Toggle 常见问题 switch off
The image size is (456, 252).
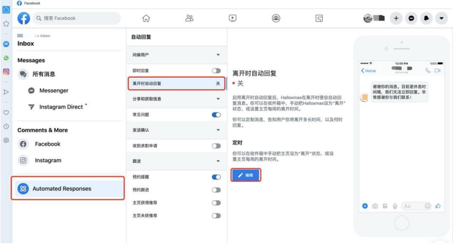pos(216,115)
